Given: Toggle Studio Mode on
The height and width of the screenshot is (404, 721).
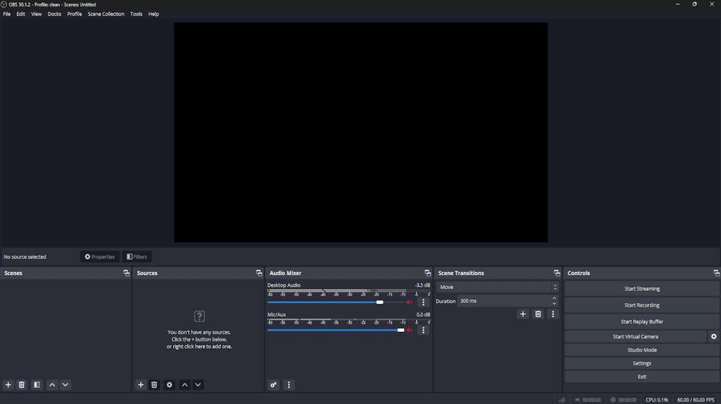Looking at the screenshot, I should (642, 349).
